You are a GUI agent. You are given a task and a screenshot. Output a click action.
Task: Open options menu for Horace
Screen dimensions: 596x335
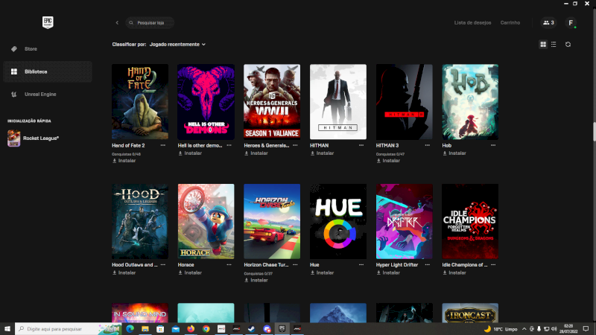pyautogui.click(x=229, y=265)
